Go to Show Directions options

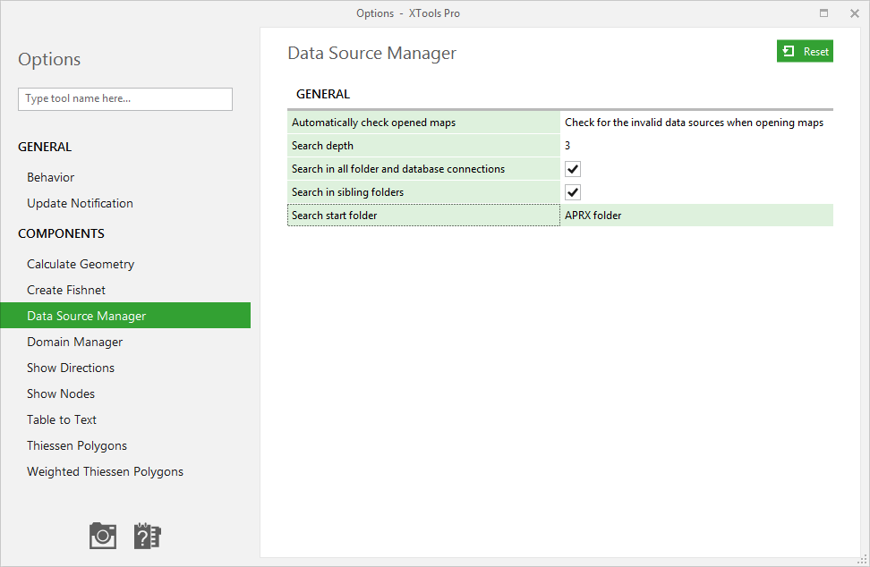(x=71, y=368)
